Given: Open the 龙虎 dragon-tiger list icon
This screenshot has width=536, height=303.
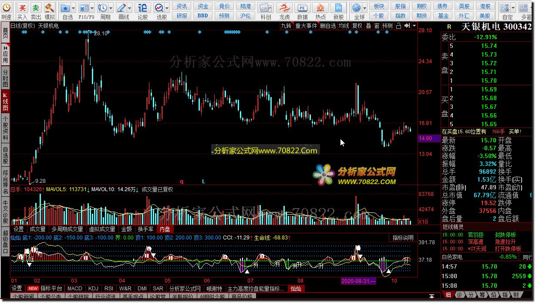Looking at the screenshot, I should (x=284, y=8).
